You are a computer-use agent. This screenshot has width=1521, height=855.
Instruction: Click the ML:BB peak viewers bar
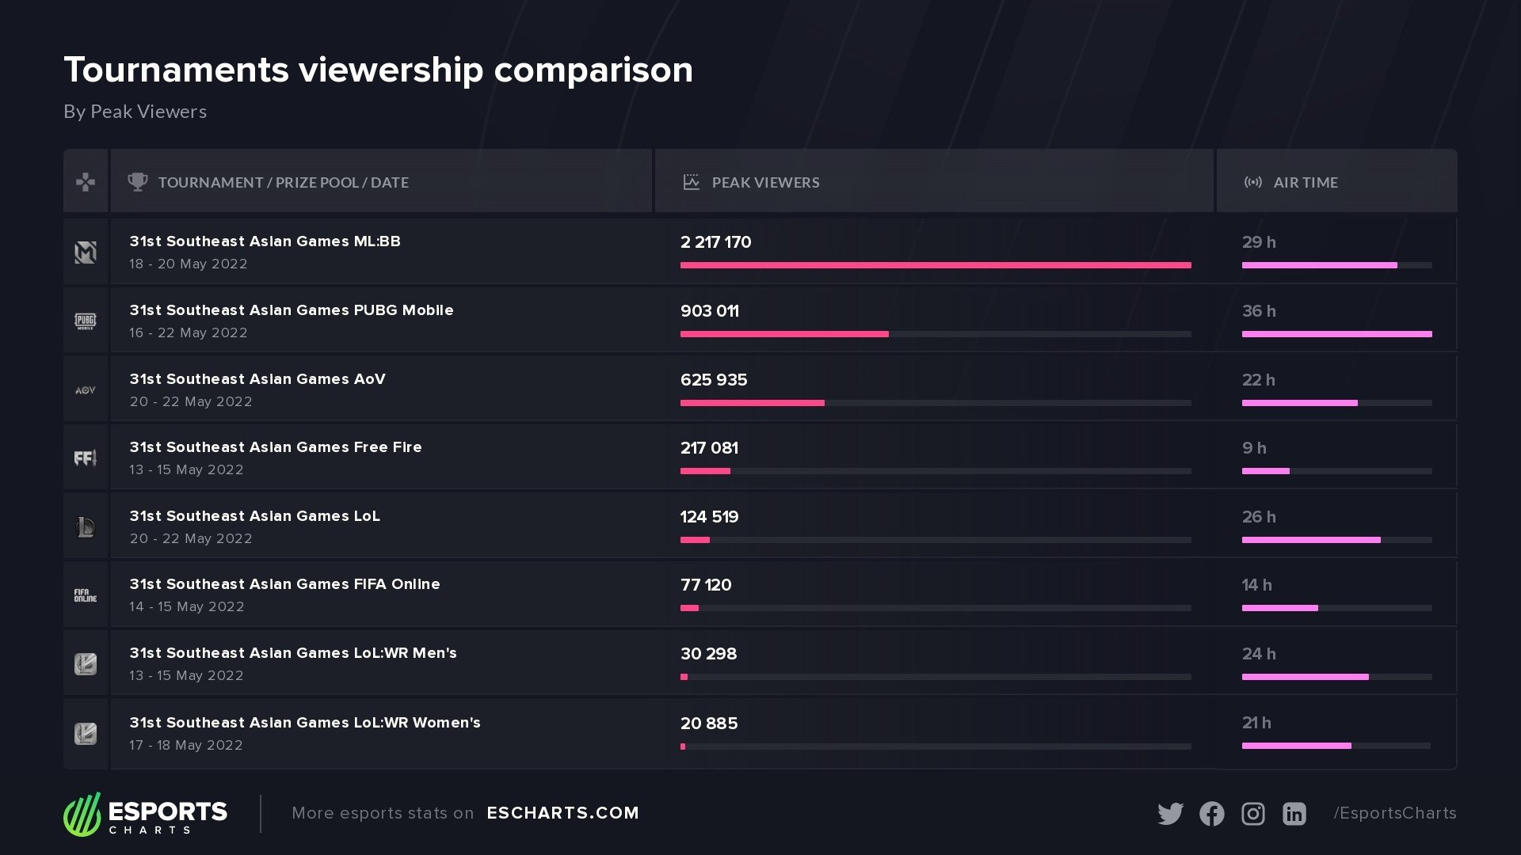point(935,265)
